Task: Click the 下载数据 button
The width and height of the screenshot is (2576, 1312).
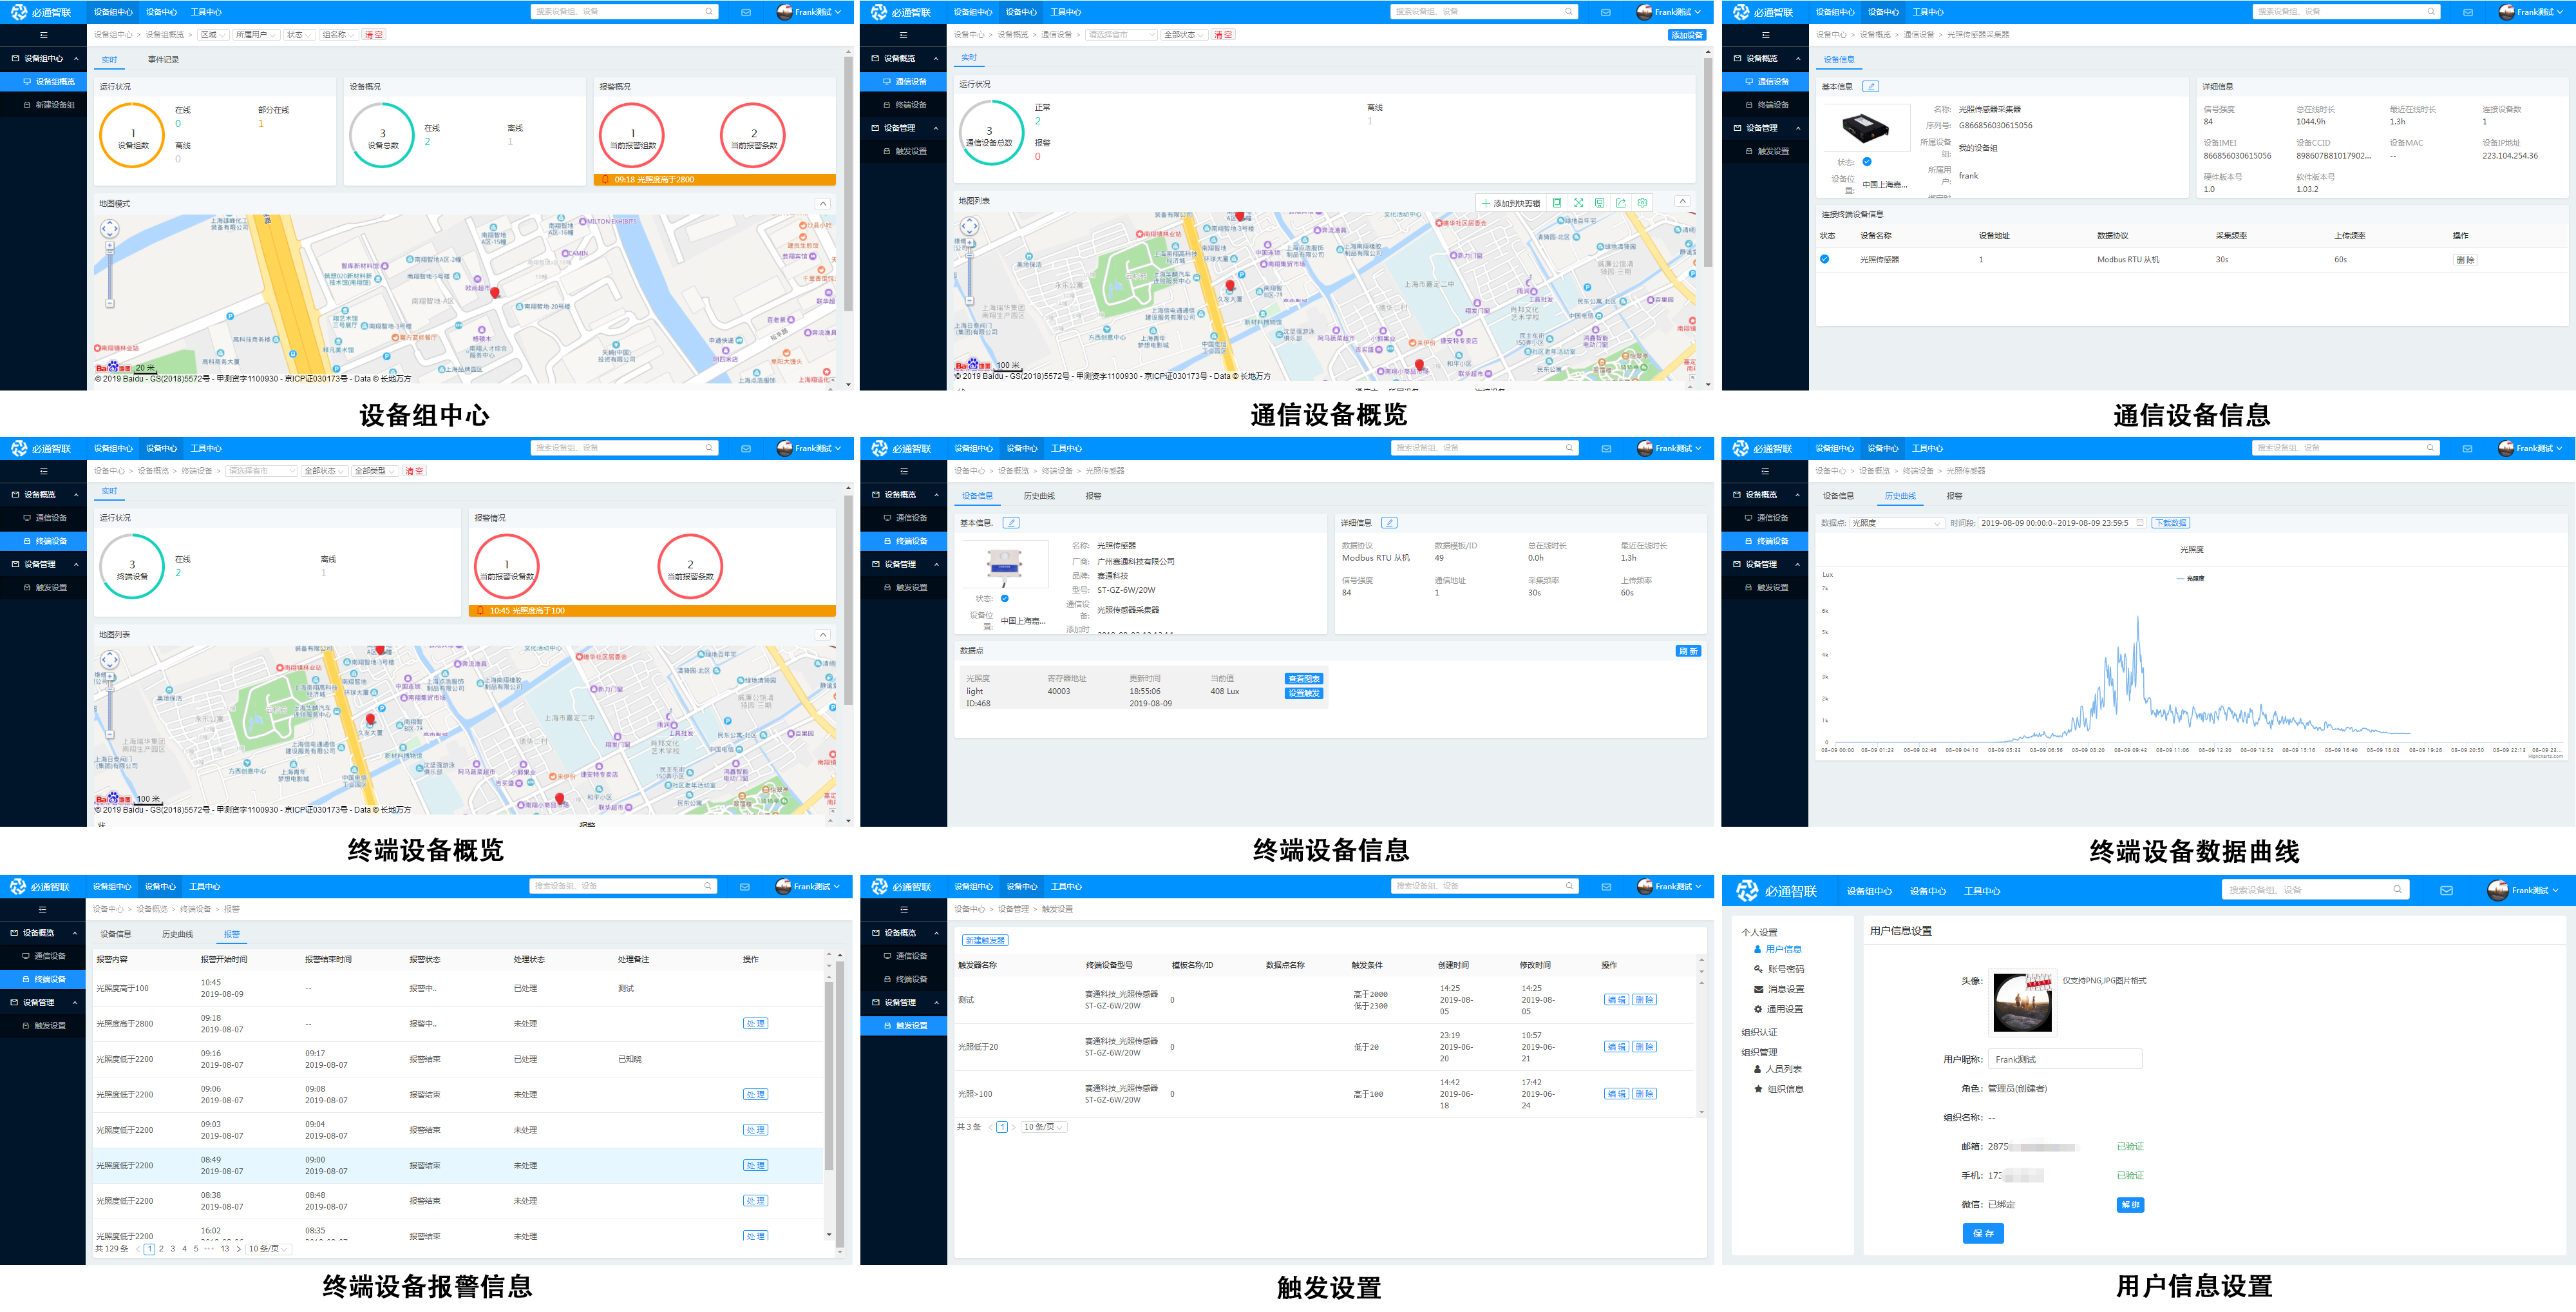Action: pos(2171,523)
